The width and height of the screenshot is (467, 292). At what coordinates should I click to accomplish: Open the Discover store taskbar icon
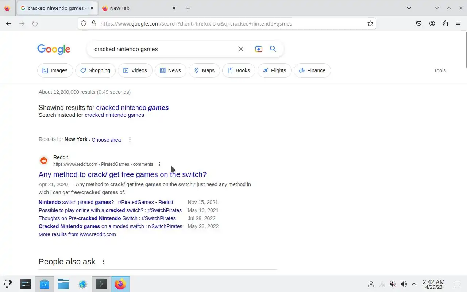(x=45, y=284)
